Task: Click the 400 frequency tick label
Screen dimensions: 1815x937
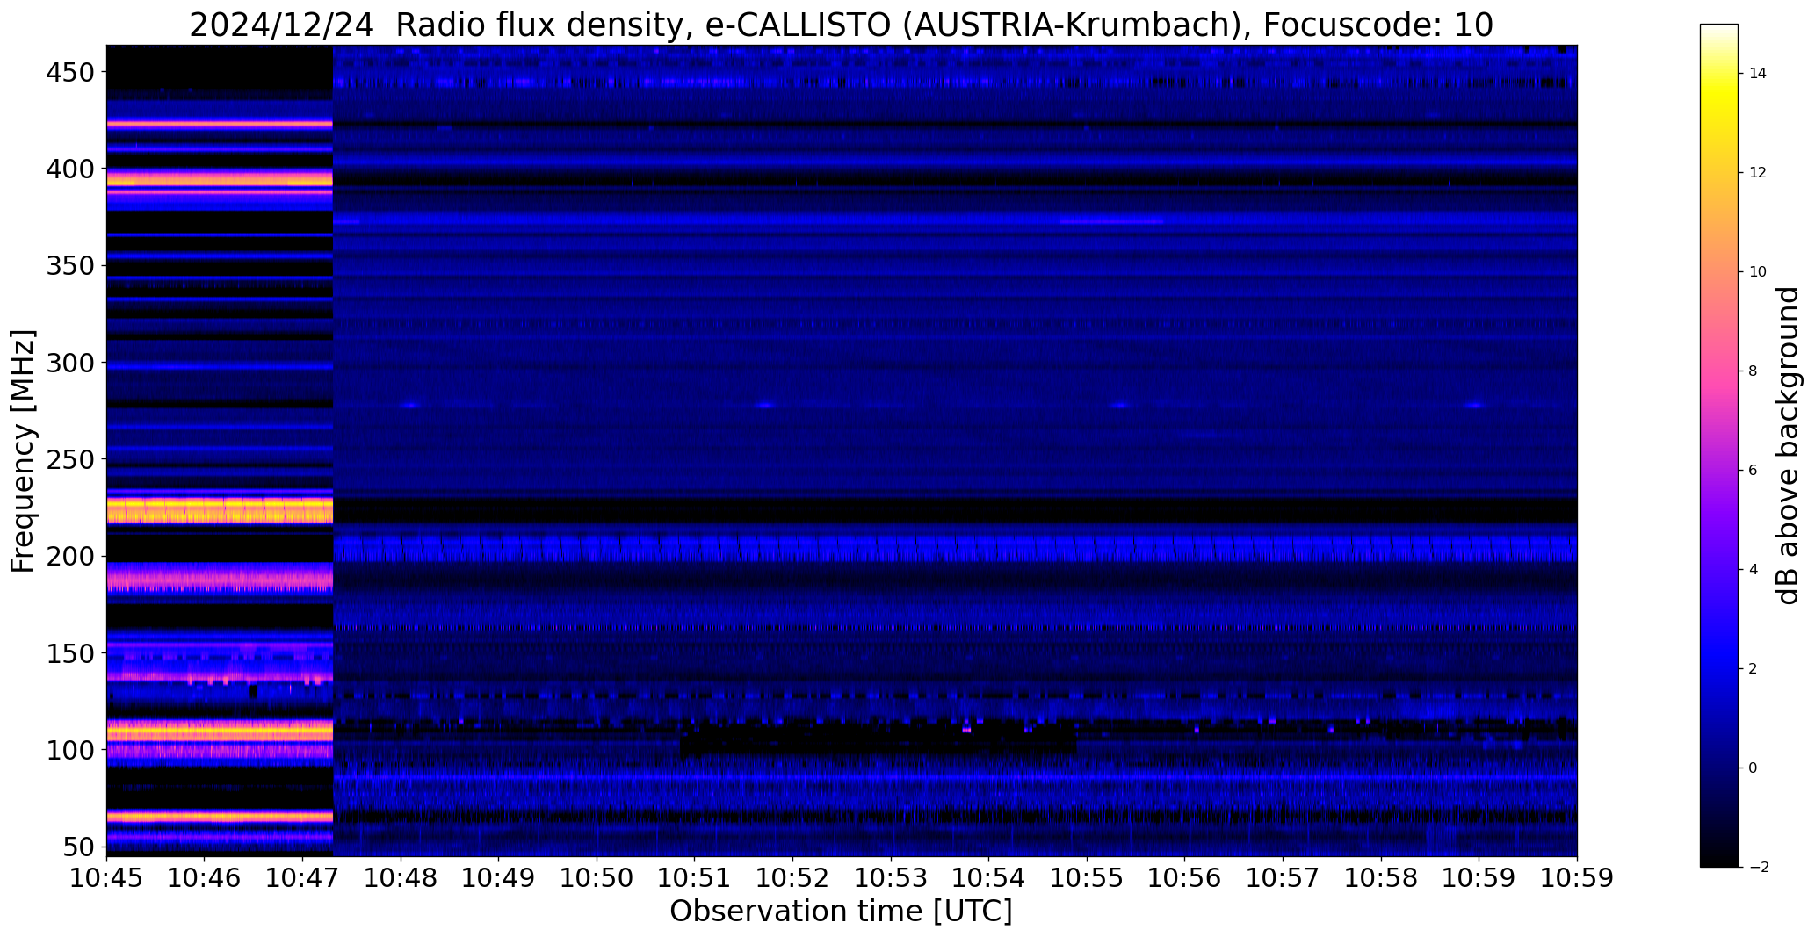Action: point(69,169)
